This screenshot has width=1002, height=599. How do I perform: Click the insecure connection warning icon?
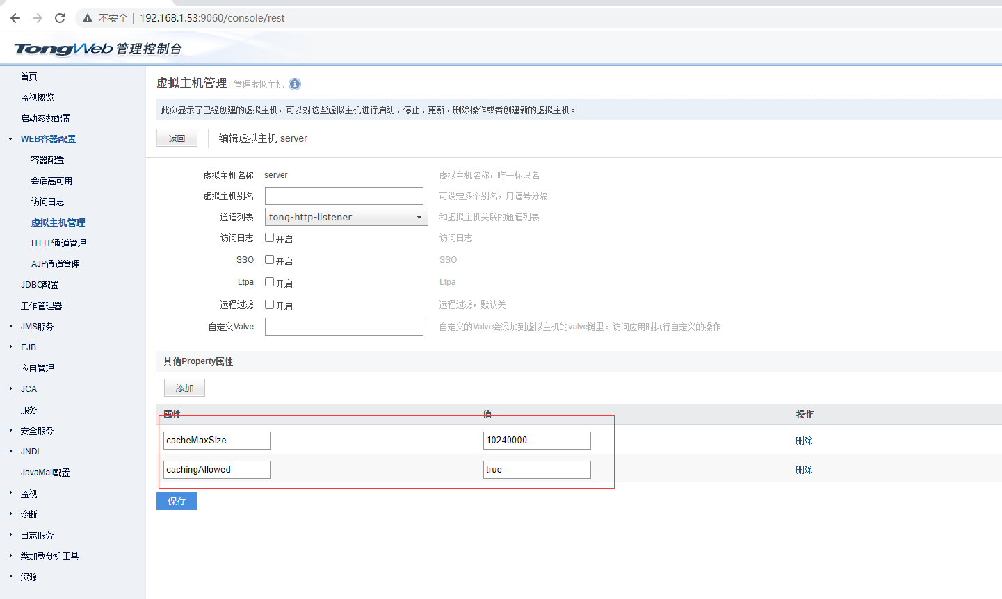(88, 18)
